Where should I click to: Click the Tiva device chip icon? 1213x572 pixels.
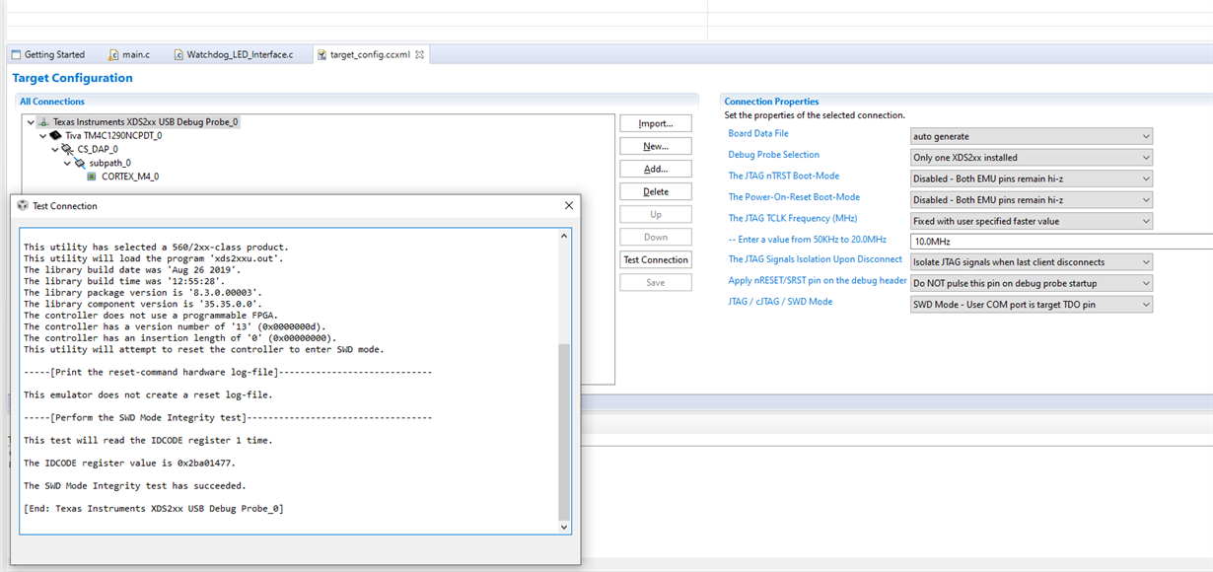point(56,135)
